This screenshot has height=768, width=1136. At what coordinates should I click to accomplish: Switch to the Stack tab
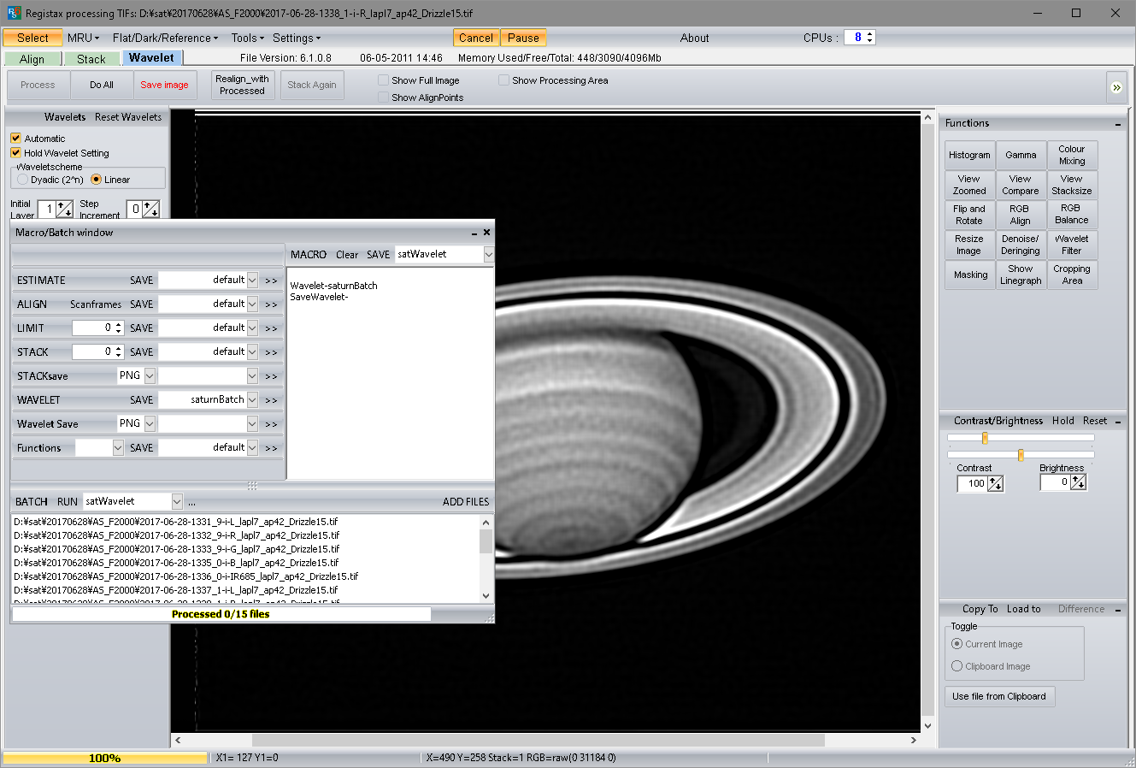[x=91, y=59]
